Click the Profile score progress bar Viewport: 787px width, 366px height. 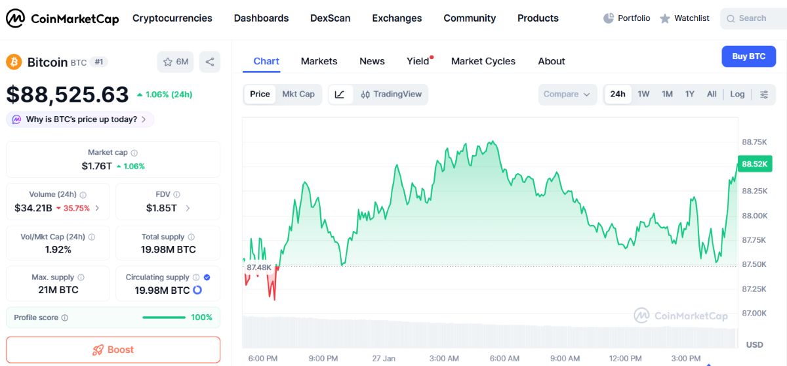tap(164, 318)
